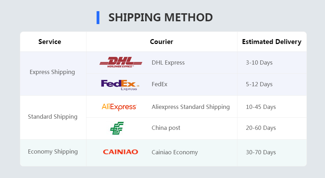The height and width of the screenshot is (178, 325).
Task: Select the Economy Shipping service cell
Action: tap(53, 151)
